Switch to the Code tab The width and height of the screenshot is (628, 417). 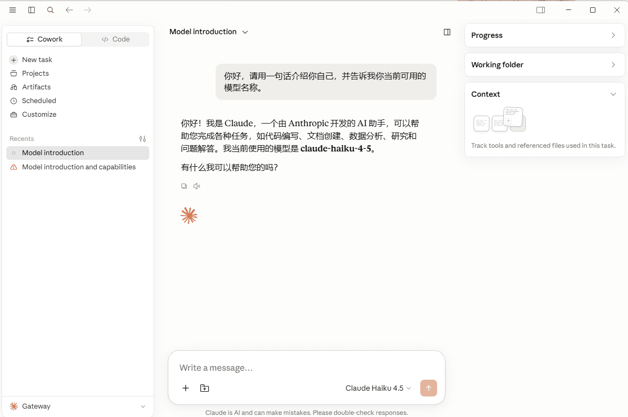click(115, 39)
